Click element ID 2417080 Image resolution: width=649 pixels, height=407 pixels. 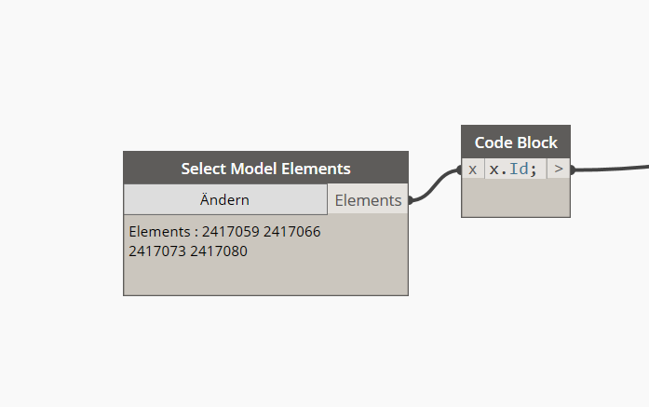pyautogui.click(x=219, y=251)
